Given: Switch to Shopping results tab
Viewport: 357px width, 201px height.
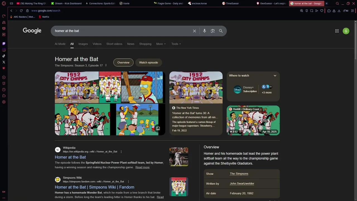Looking at the screenshot, I should [x=145, y=44].
